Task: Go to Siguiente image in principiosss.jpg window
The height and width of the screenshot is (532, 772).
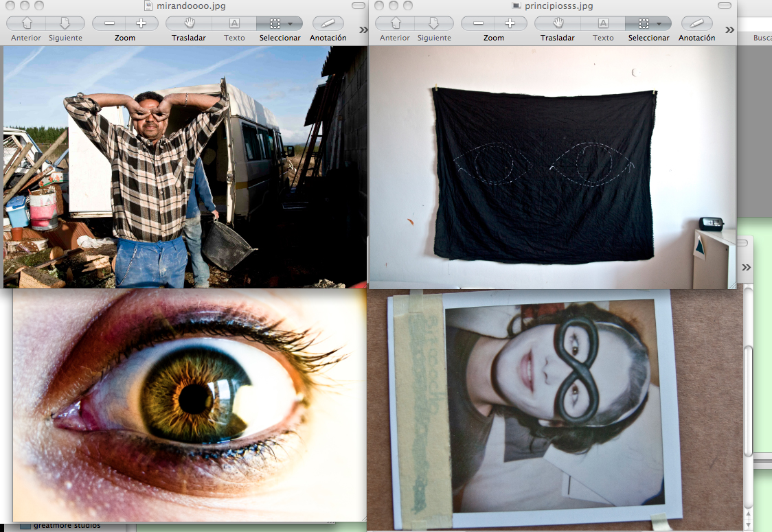Action: coord(434,23)
